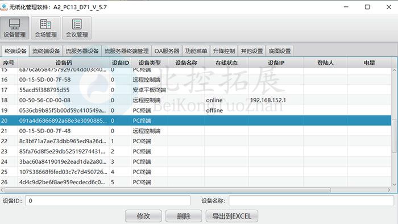The image size is (398, 224).
Task: Click the 修改 modify button
Action: (x=143, y=216)
